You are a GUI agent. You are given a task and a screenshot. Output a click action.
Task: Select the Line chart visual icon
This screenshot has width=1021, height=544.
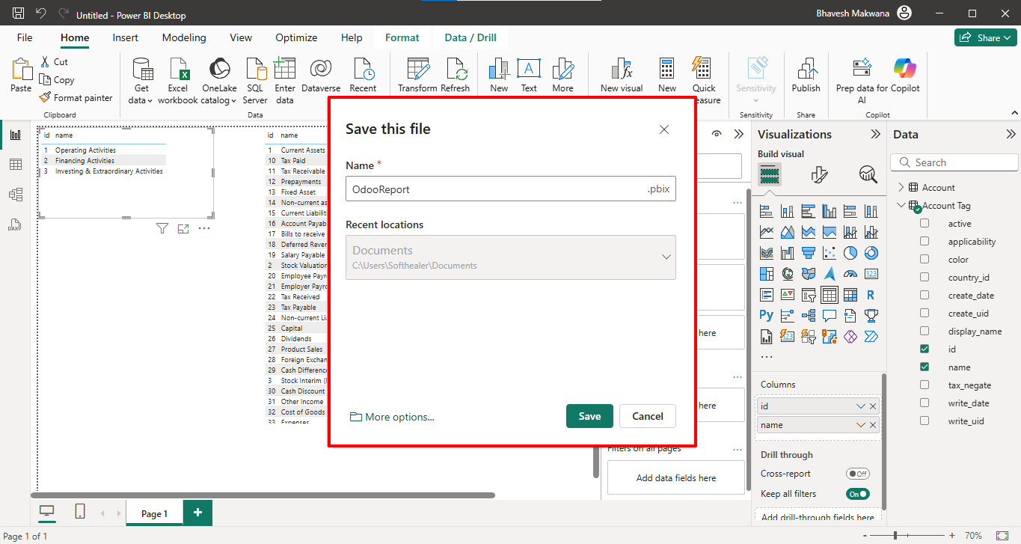tap(766, 232)
